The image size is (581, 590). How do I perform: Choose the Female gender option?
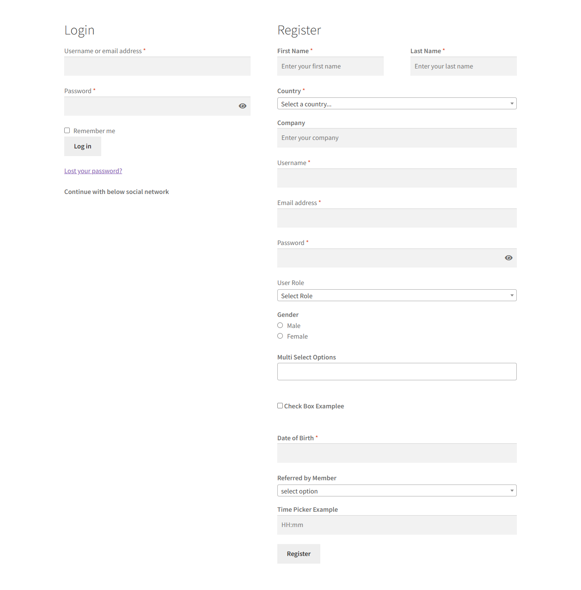(280, 336)
